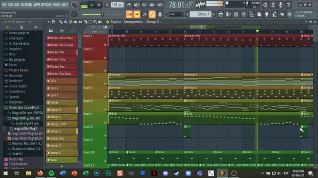Click the 130 tempo field
Screen dimensions: 318x178
pos(117,4)
